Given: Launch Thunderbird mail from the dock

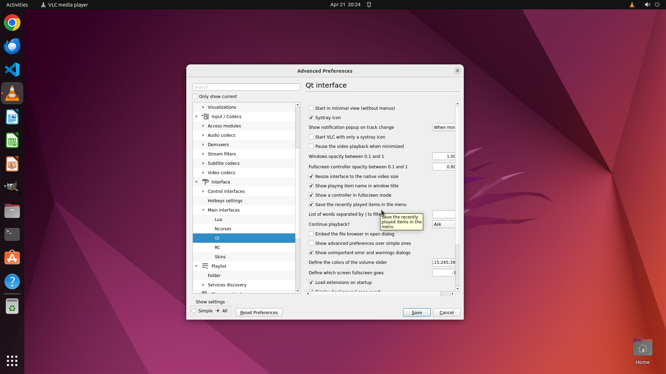Looking at the screenshot, I should pos(12,46).
